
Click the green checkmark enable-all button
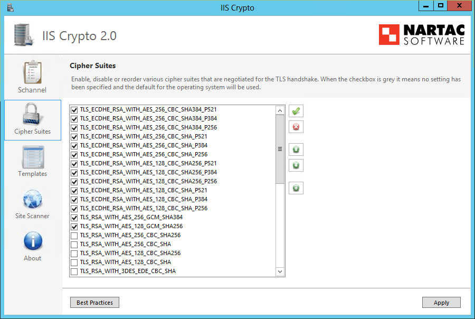click(x=296, y=111)
